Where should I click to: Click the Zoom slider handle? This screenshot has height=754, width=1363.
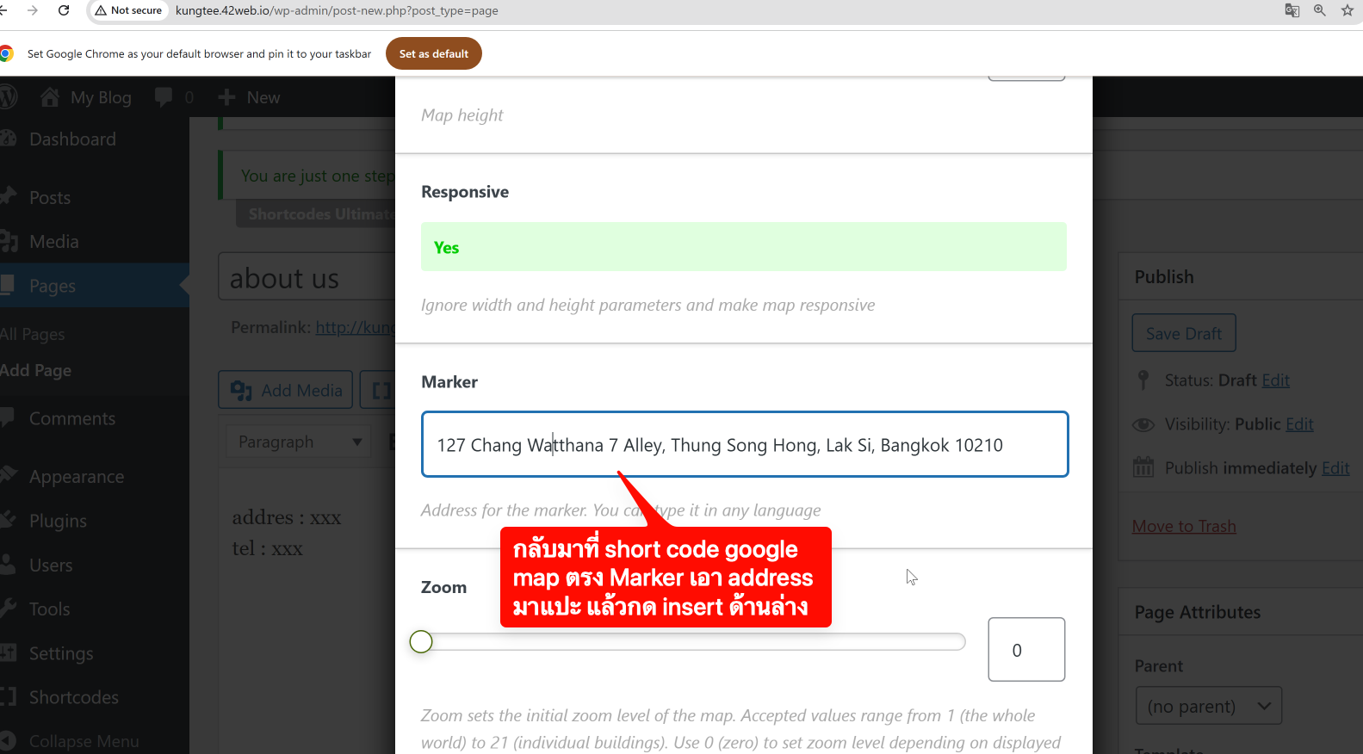[421, 642]
